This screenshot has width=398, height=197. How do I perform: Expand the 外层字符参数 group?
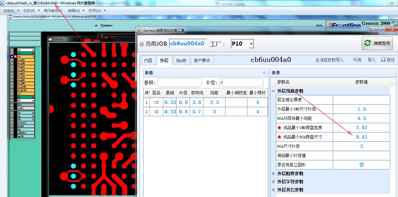click(x=273, y=182)
